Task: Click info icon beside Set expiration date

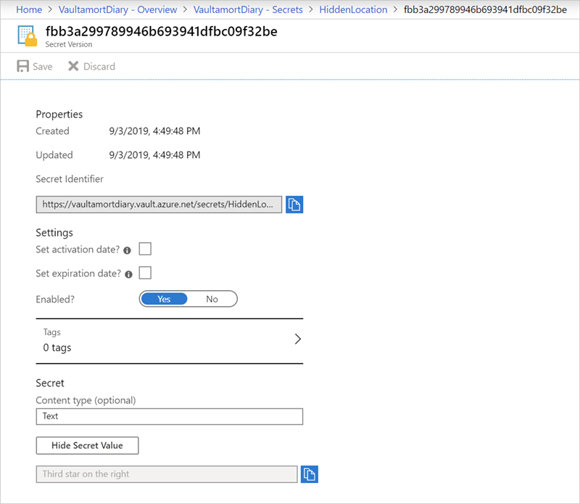Action: point(128,274)
